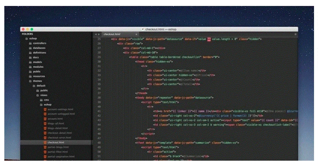The image size is (319, 164).
Task: Open checkout-error.html from the sidebar
Action: (59, 138)
